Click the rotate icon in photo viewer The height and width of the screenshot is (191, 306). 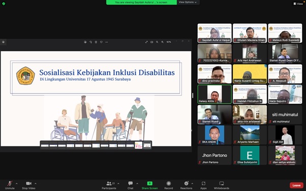click(x=90, y=42)
